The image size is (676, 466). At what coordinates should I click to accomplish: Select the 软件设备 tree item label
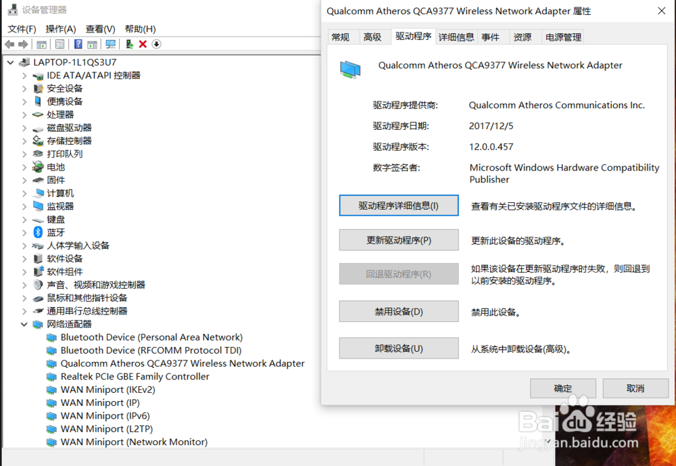[65, 258]
